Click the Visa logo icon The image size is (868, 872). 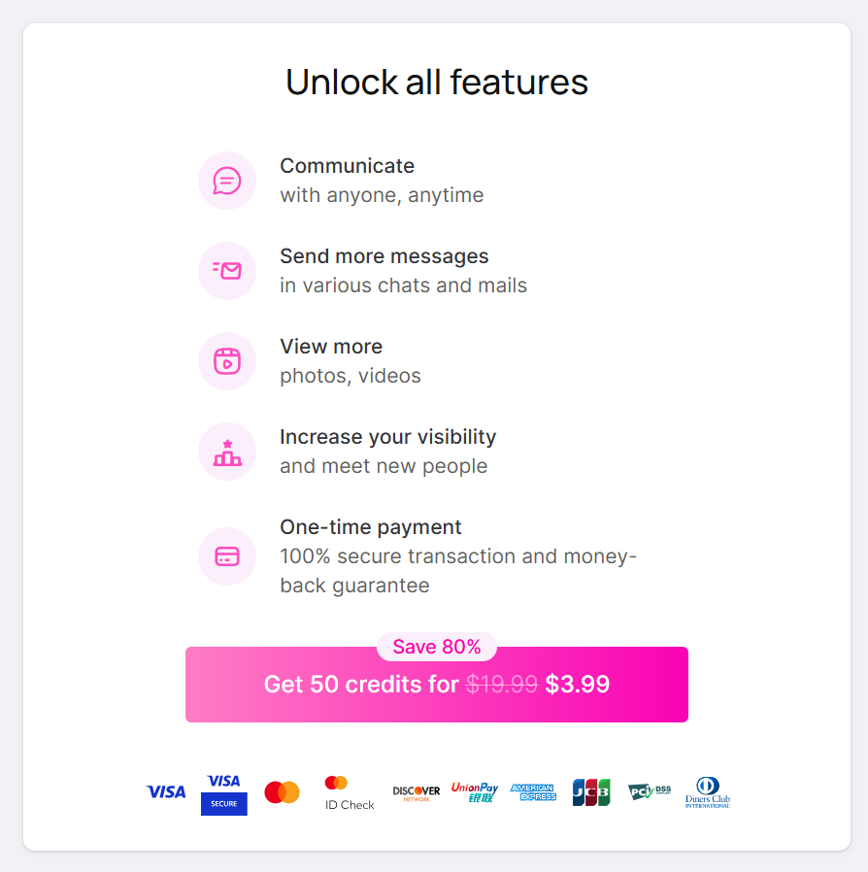(166, 792)
